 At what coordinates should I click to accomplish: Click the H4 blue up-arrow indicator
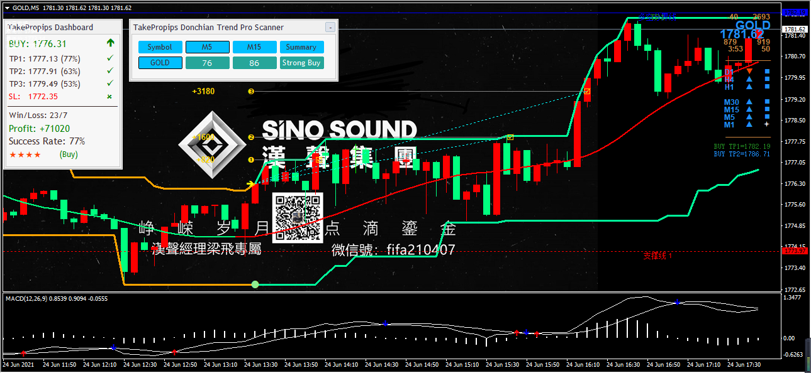749,80
